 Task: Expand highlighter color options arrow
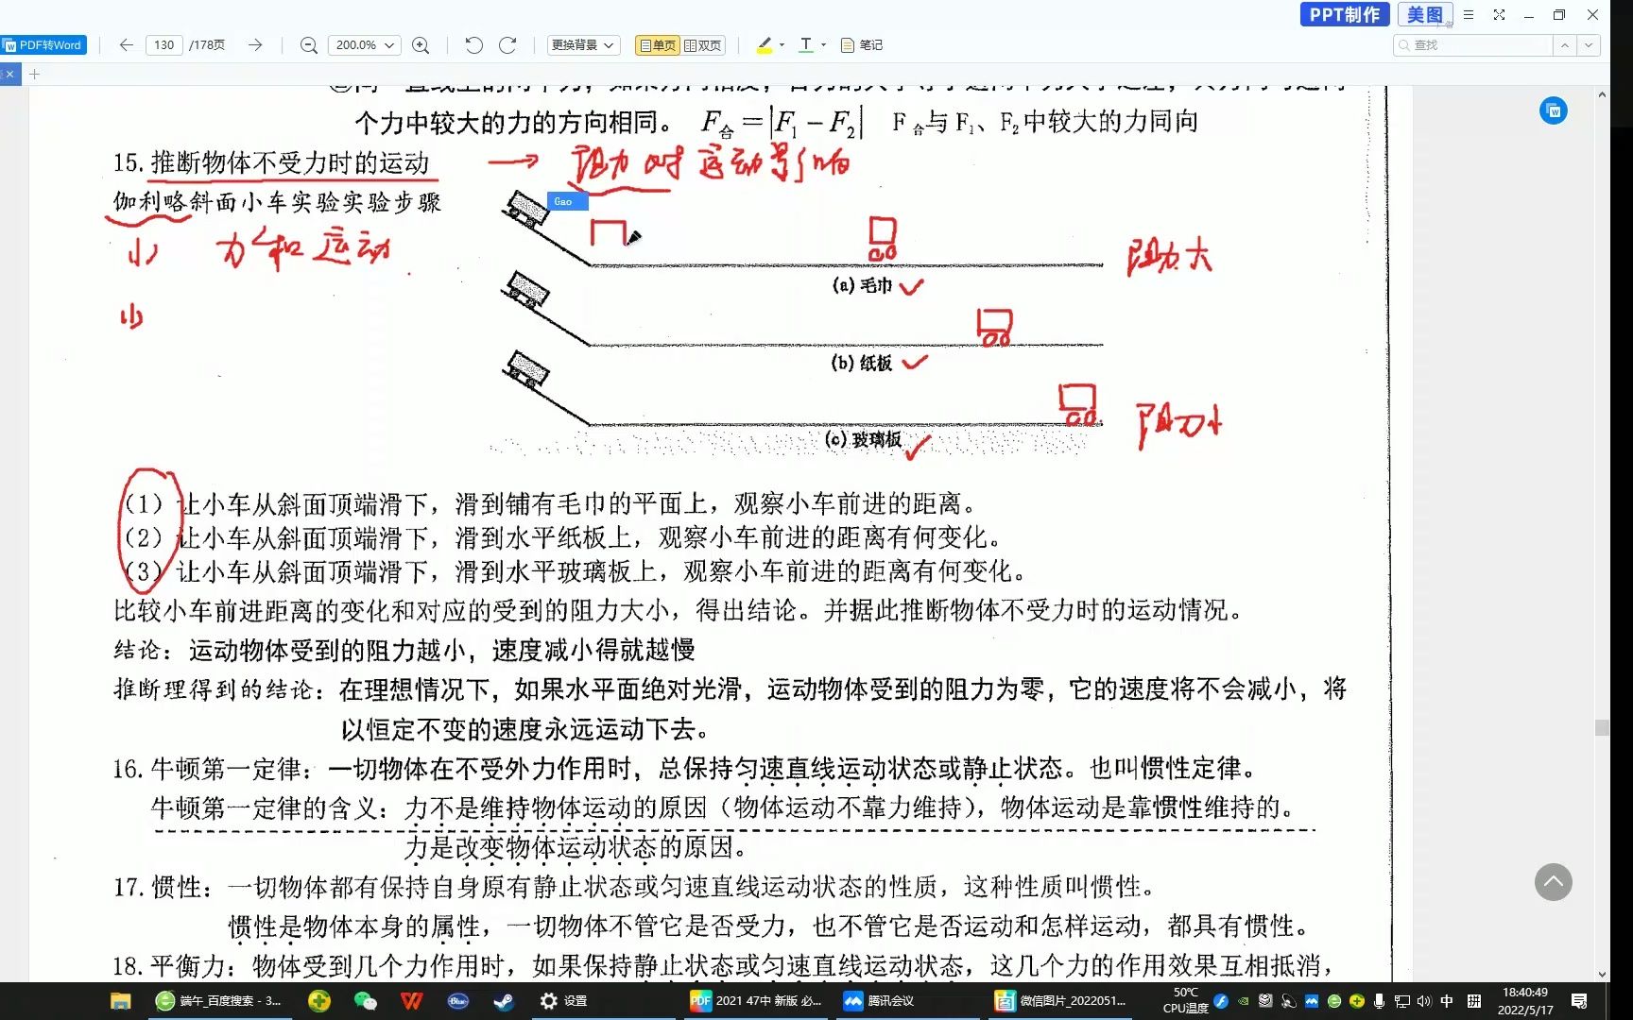coord(782,45)
